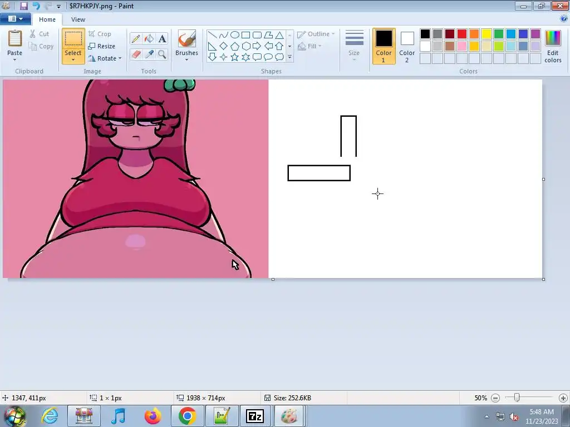Open Customize Quick Access Toolbar dropdown
The height and width of the screenshot is (427, 570).
pyautogui.click(x=58, y=7)
